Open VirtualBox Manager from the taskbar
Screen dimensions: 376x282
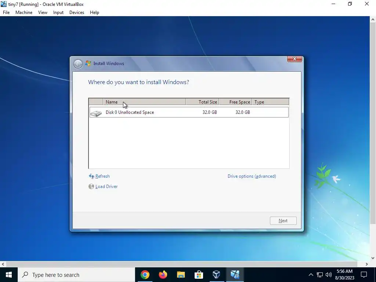[217, 275]
